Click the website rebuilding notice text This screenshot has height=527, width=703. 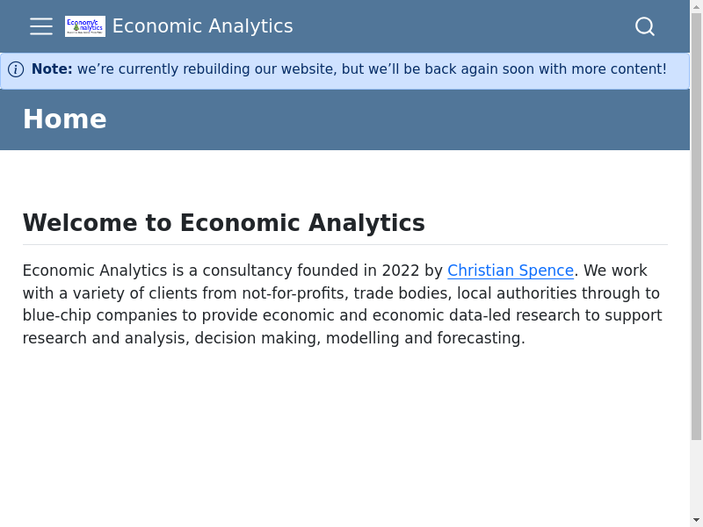371,69
